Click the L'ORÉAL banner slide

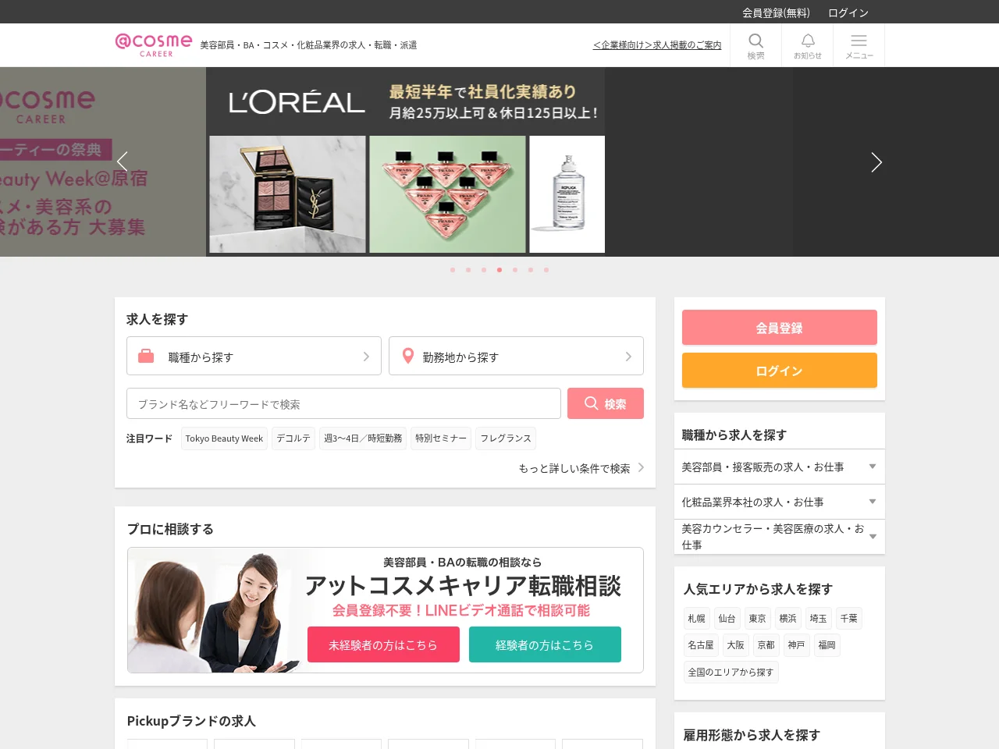point(405,162)
